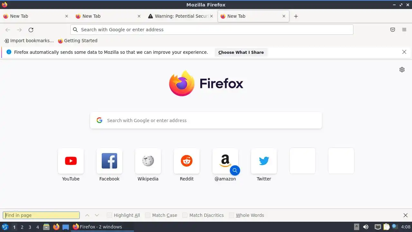Open the YouTube shortcut tile
The width and height of the screenshot is (412, 232).
click(x=71, y=161)
